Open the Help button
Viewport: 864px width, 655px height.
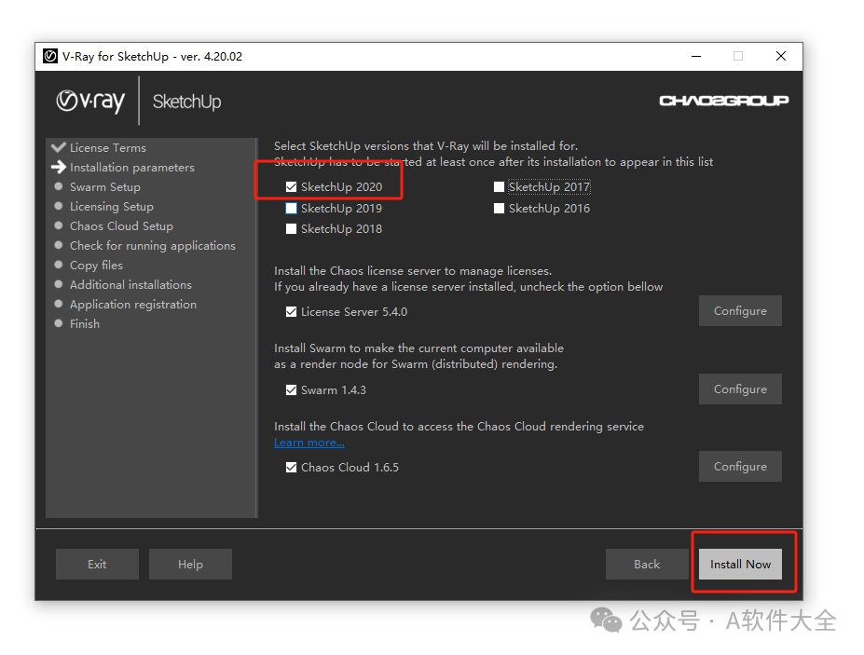190,564
